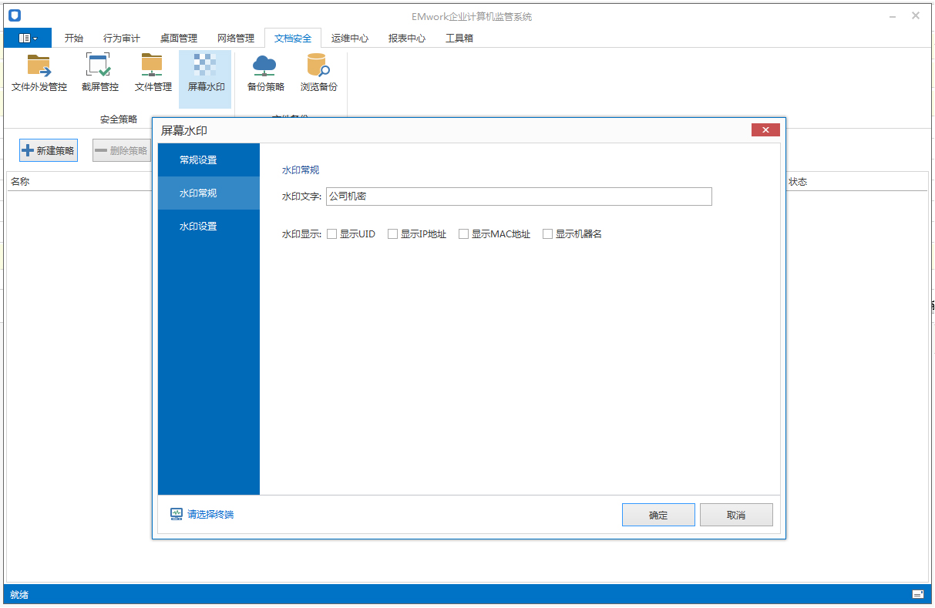Go to 水印设置 in the sidebar
935x608 pixels.
pyautogui.click(x=198, y=227)
